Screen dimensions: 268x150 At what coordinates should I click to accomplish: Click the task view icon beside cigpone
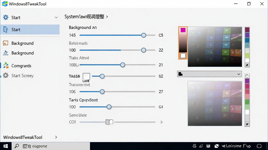[27, 146]
